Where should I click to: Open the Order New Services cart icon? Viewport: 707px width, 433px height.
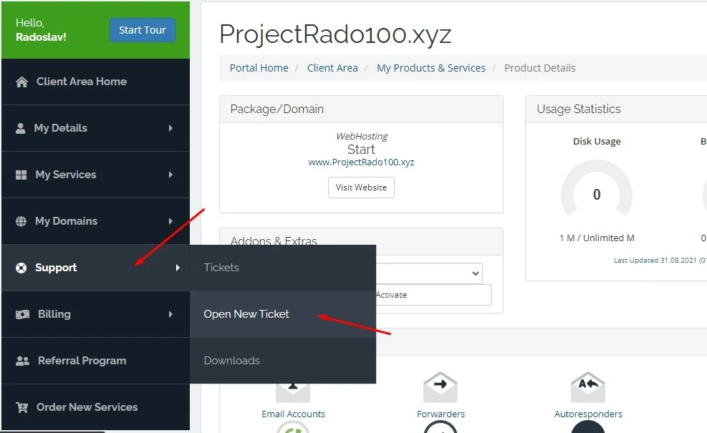19,407
